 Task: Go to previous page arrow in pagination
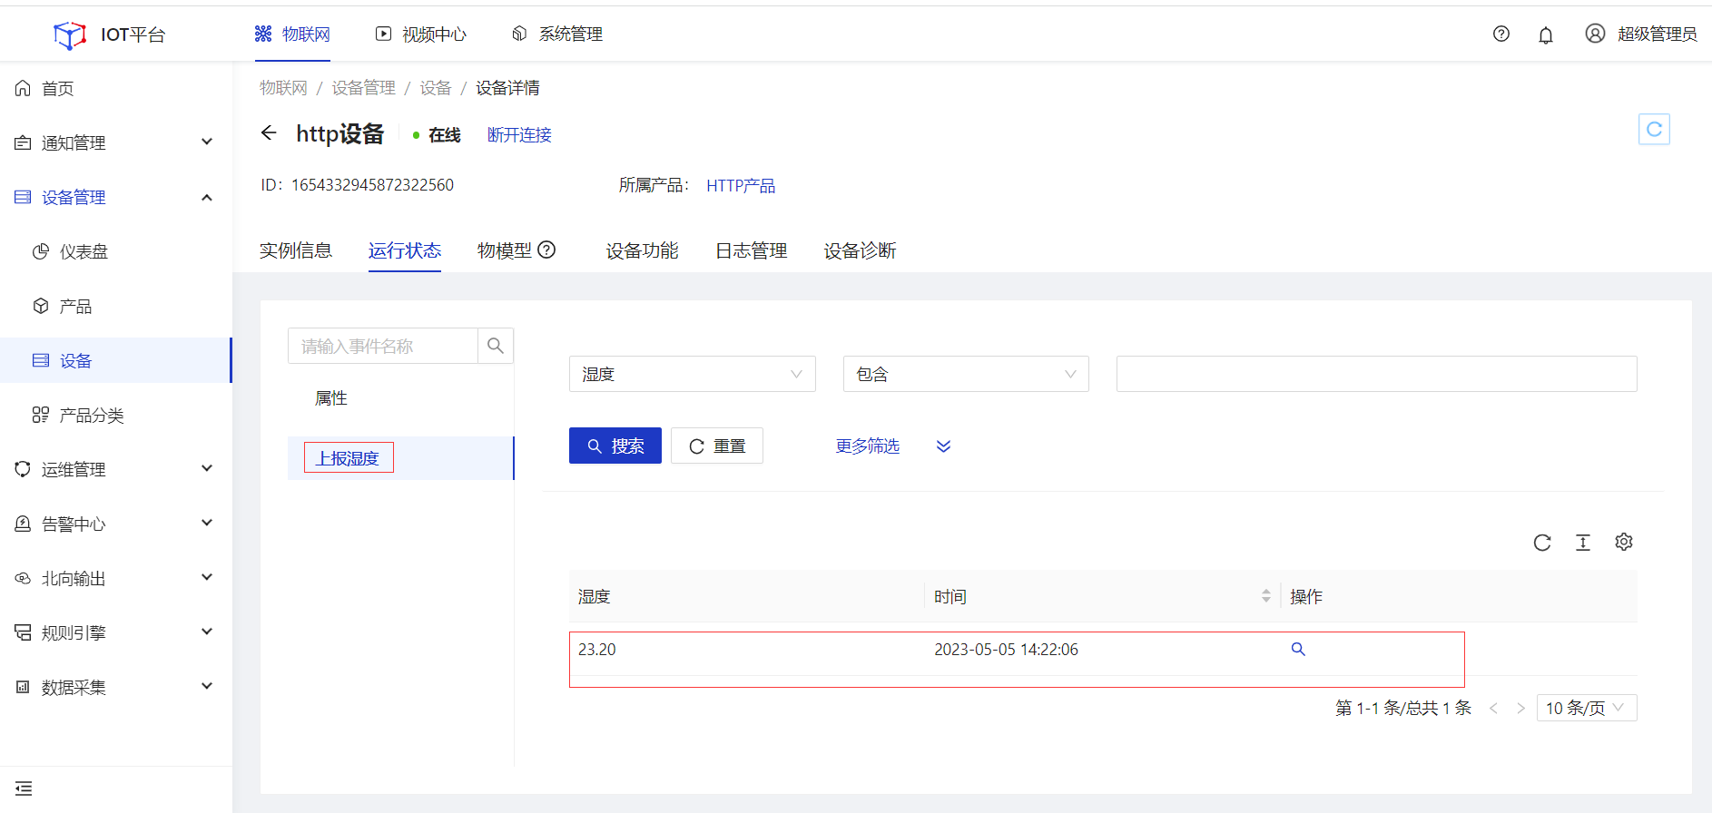pyautogui.click(x=1493, y=708)
